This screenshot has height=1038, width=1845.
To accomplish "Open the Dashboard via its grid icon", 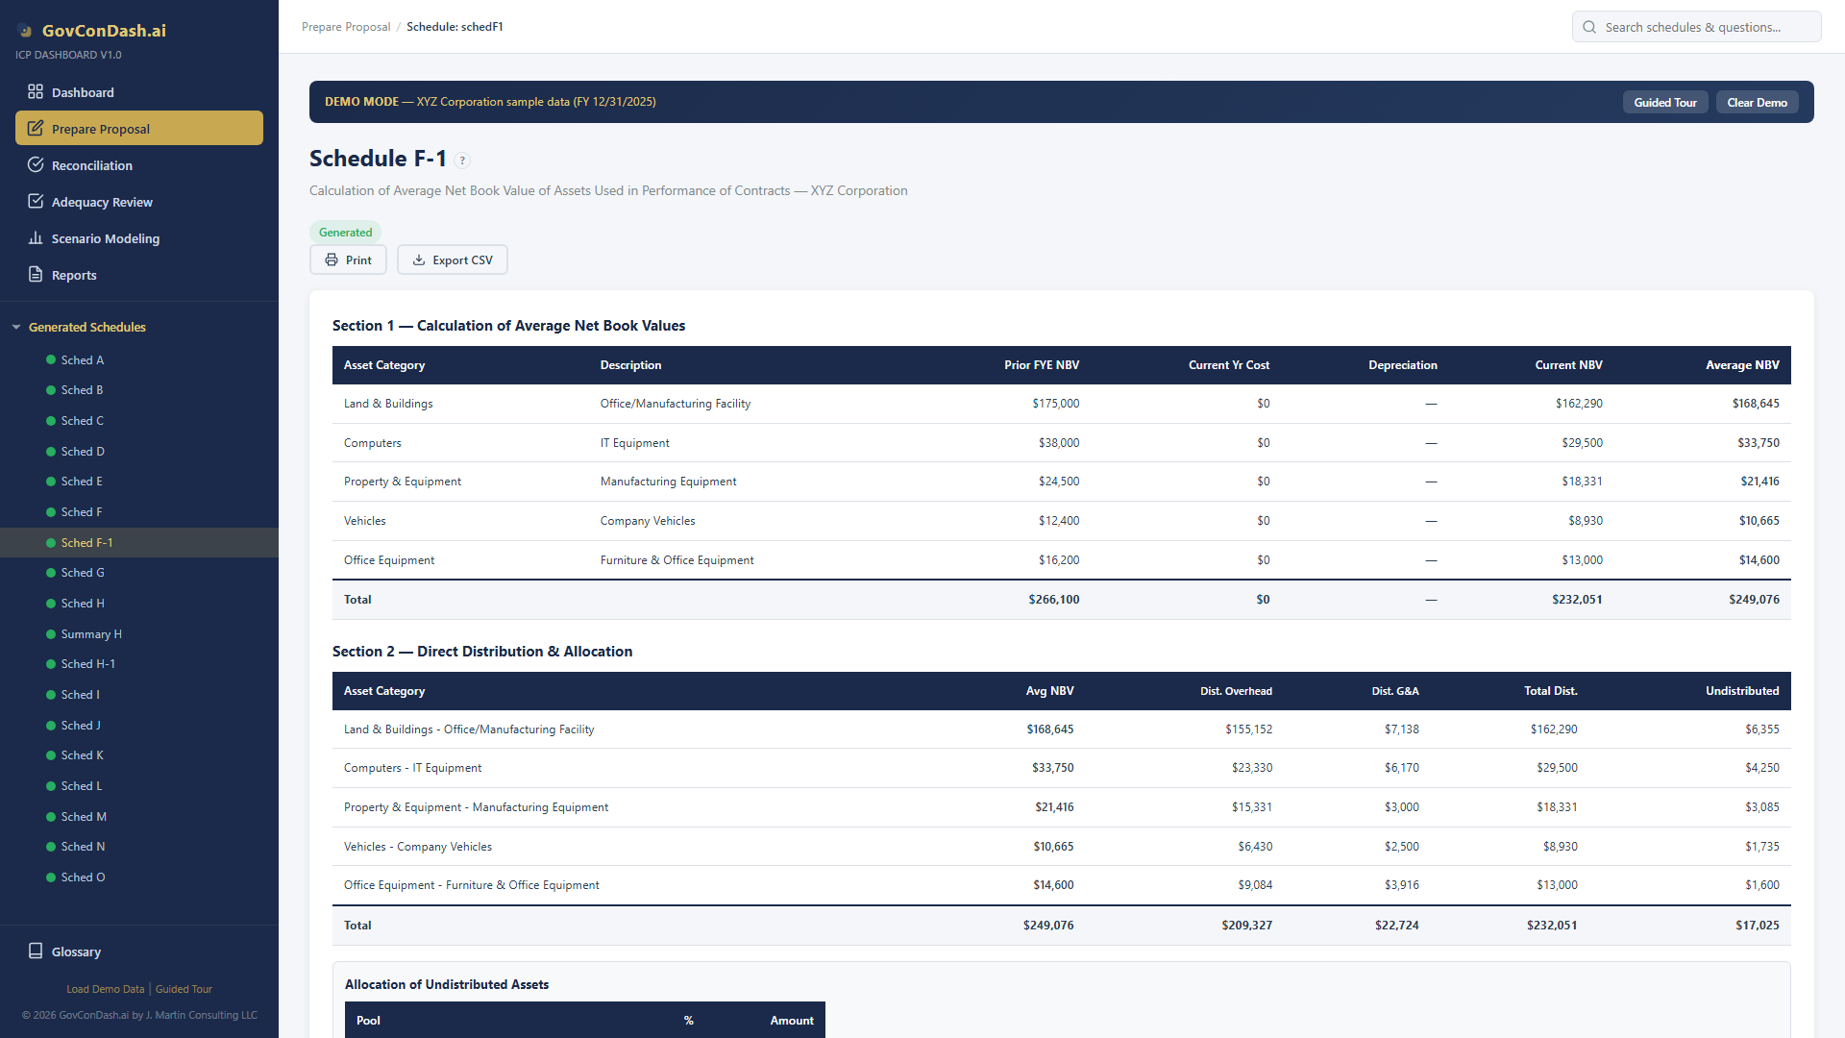I will point(36,91).
